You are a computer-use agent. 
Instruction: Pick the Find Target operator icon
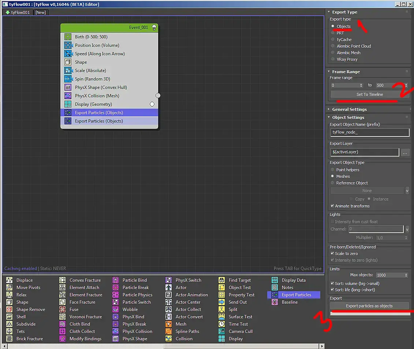tap(221, 280)
